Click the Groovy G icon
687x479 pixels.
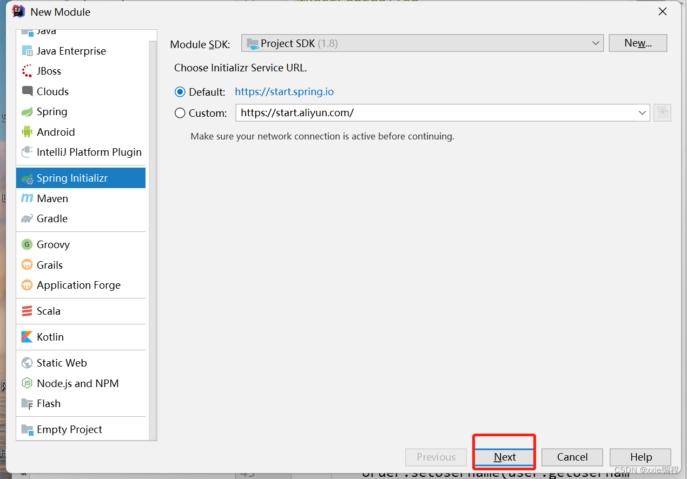click(x=27, y=244)
